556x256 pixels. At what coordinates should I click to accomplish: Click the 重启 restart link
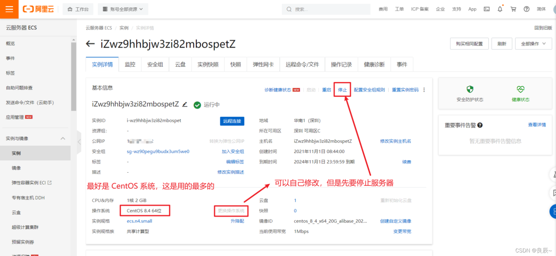[x=327, y=90]
